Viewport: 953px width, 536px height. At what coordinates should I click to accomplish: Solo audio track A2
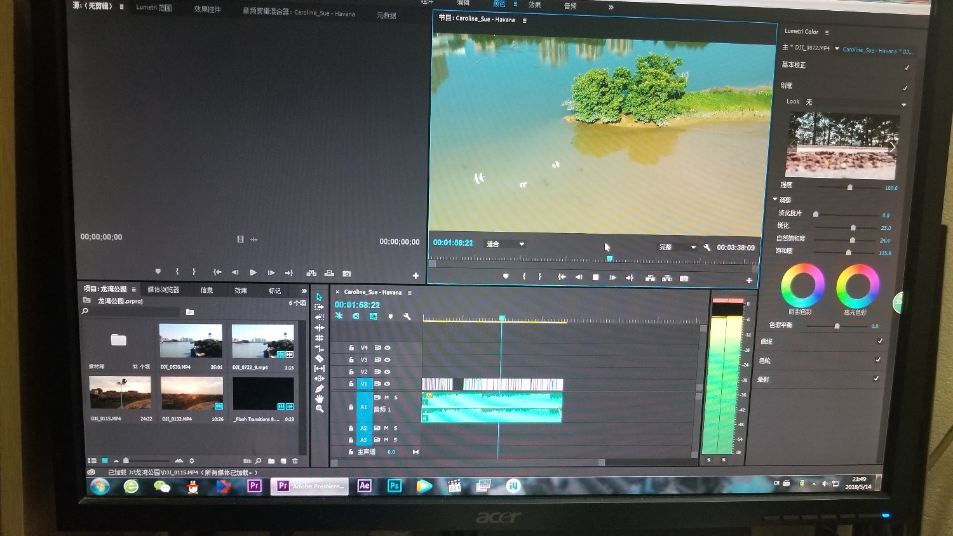point(395,428)
